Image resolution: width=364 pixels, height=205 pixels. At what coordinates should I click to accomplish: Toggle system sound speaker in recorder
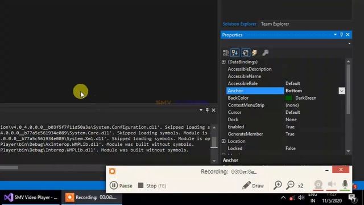[x=332, y=184]
